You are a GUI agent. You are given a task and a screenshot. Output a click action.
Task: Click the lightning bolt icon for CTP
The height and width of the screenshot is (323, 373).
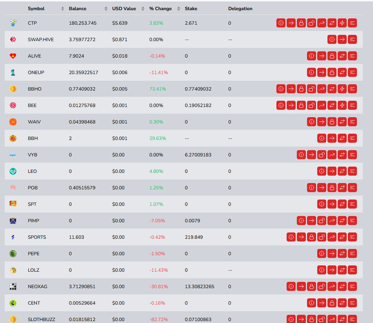(342, 23)
